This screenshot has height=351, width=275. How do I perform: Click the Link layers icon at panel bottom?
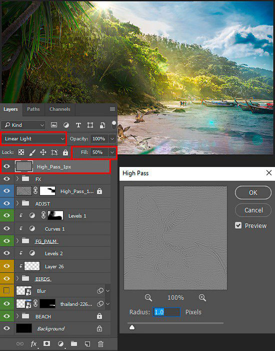[x=20, y=343]
